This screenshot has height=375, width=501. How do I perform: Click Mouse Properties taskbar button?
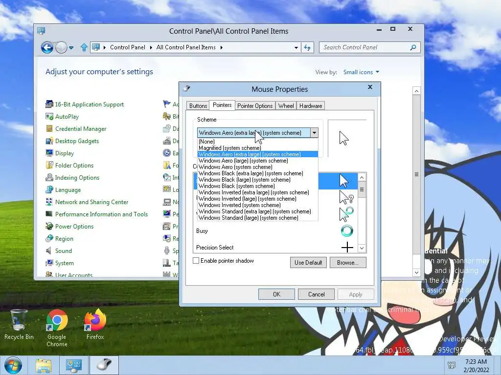[x=104, y=365]
